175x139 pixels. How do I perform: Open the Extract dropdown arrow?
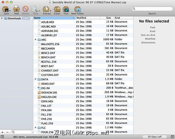[x=50, y=11]
